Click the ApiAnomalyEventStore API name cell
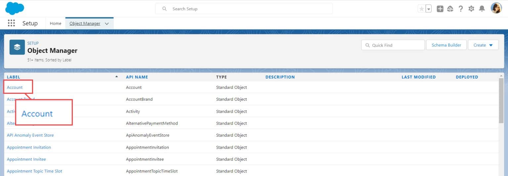 pyautogui.click(x=148, y=135)
